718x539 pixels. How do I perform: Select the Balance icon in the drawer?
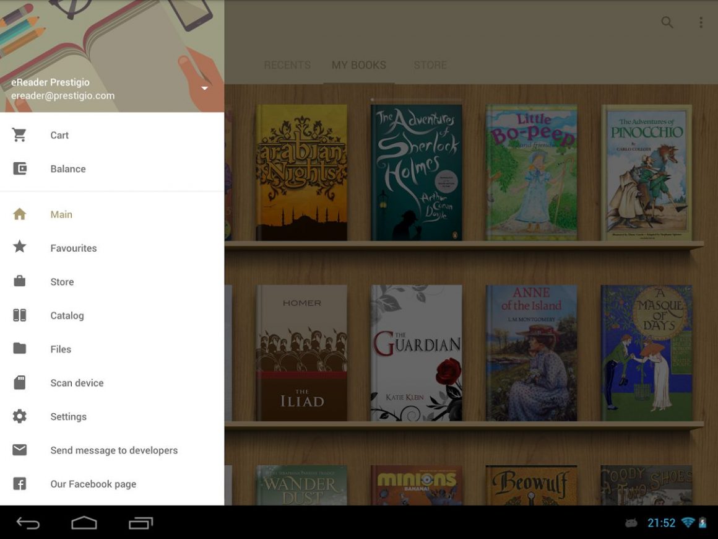(x=19, y=169)
